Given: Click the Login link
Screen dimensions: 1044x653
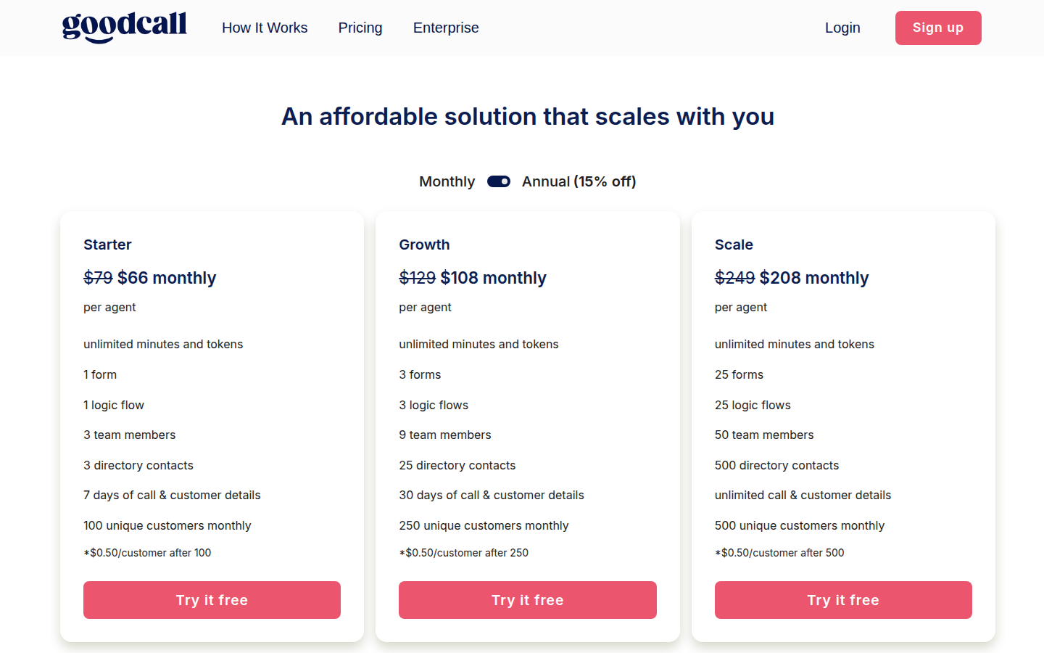Looking at the screenshot, I should click(x=842, y=28).
